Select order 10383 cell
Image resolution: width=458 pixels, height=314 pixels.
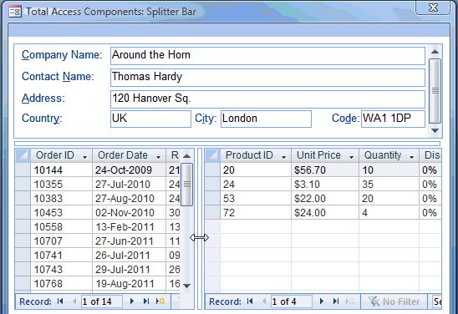tap(61, 199)
